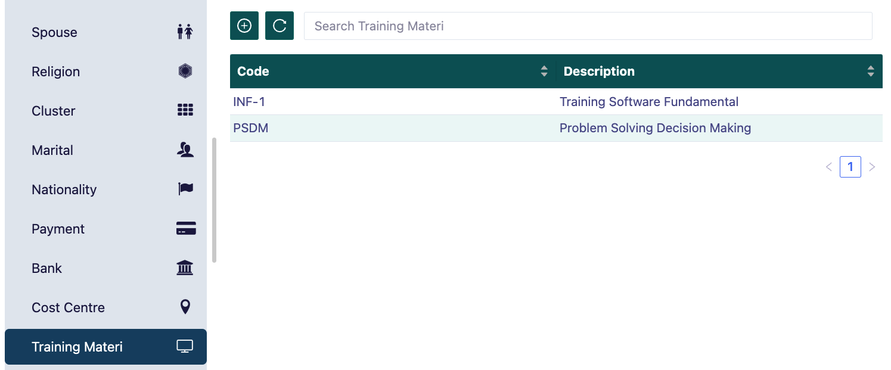Toggle sorting on the Code column
The width and height of the screenshot is (891, 370).
point(544,71)
